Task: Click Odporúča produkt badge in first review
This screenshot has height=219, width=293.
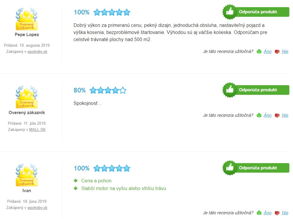Action: (x=256, y=12)
